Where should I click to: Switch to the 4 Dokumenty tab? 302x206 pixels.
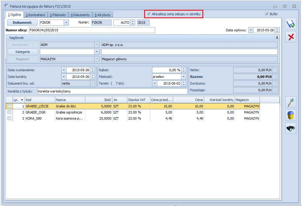80,15
